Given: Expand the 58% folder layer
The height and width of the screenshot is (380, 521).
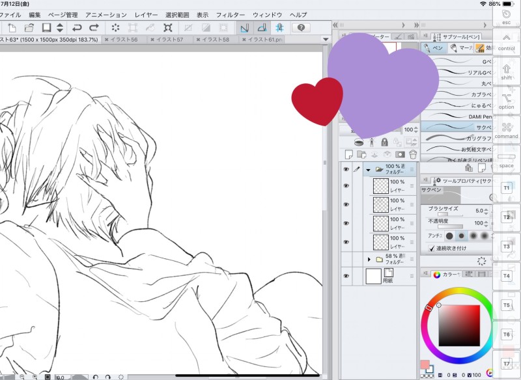Looking at the screenshot, I should click(x=369, y=259).
